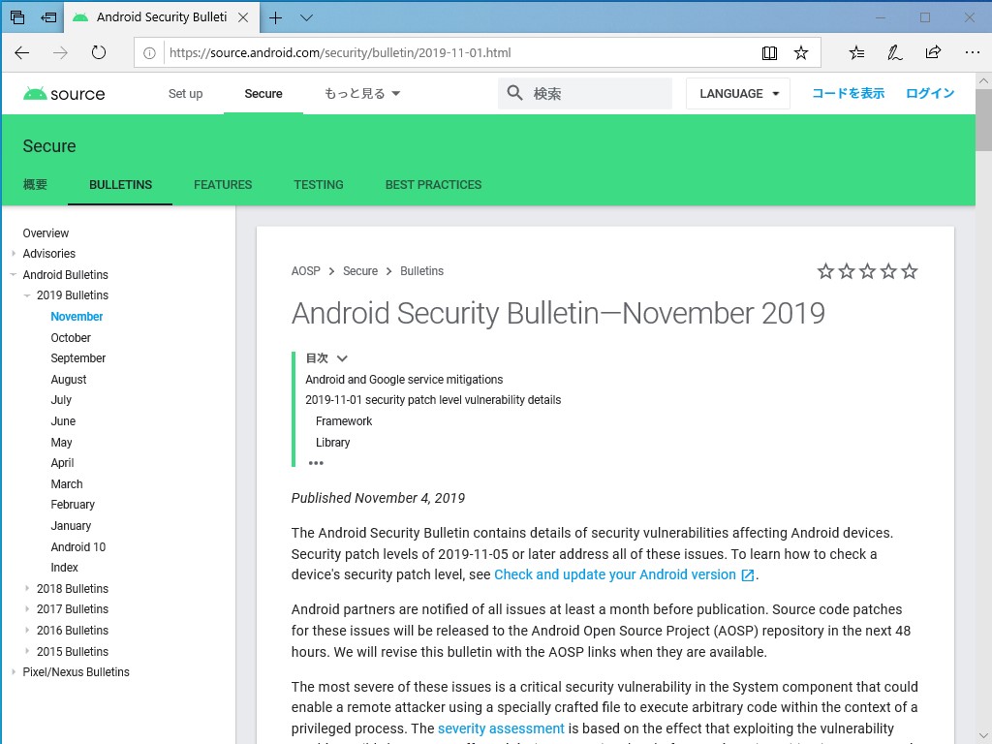
Task: Open the Index sidebar entry
Action: [64, 568]
